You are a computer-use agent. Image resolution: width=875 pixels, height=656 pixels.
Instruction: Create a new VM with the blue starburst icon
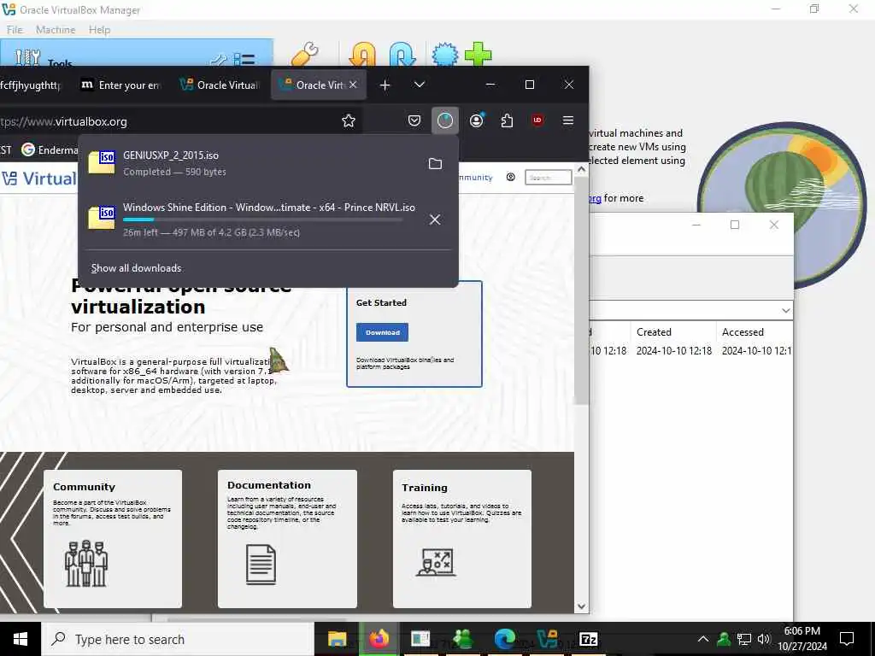[444, 55]
